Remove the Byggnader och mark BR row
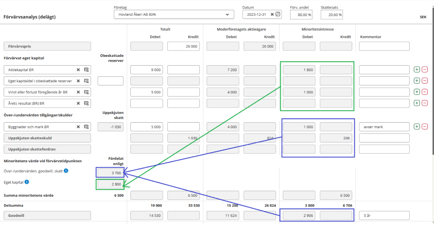 point(425,127)
